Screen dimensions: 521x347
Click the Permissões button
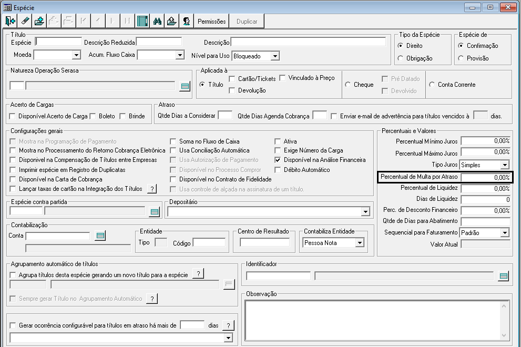click(x=212, y=21)
